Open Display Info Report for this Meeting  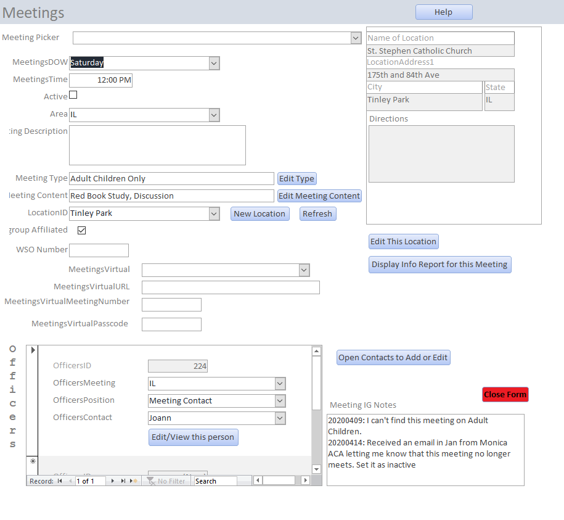tap(439, 265)
